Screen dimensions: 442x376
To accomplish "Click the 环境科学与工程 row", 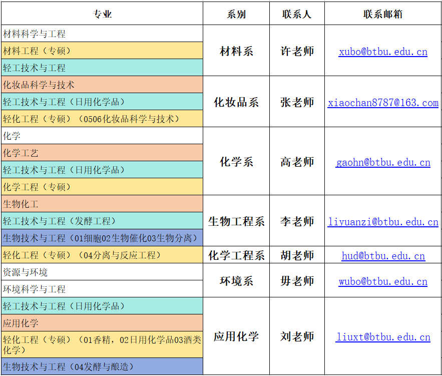I will coord(102,289).
